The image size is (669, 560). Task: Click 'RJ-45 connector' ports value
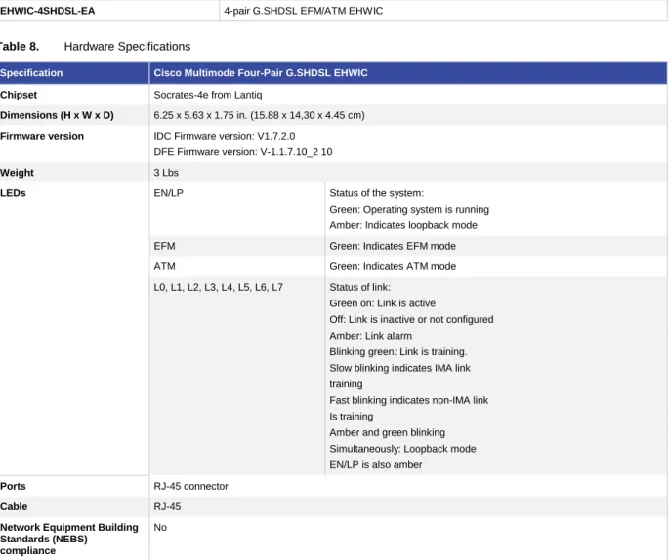(x=190, y=486)
